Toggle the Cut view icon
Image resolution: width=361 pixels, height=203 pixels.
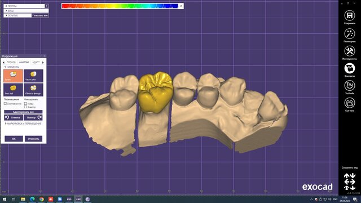coord(350,103)
